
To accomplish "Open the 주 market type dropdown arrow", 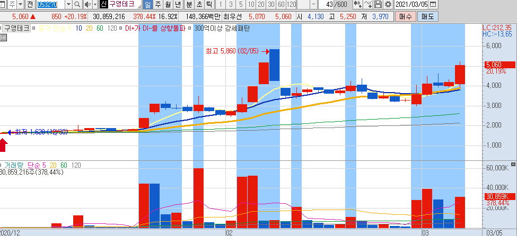I will click(x=20, y=5).
